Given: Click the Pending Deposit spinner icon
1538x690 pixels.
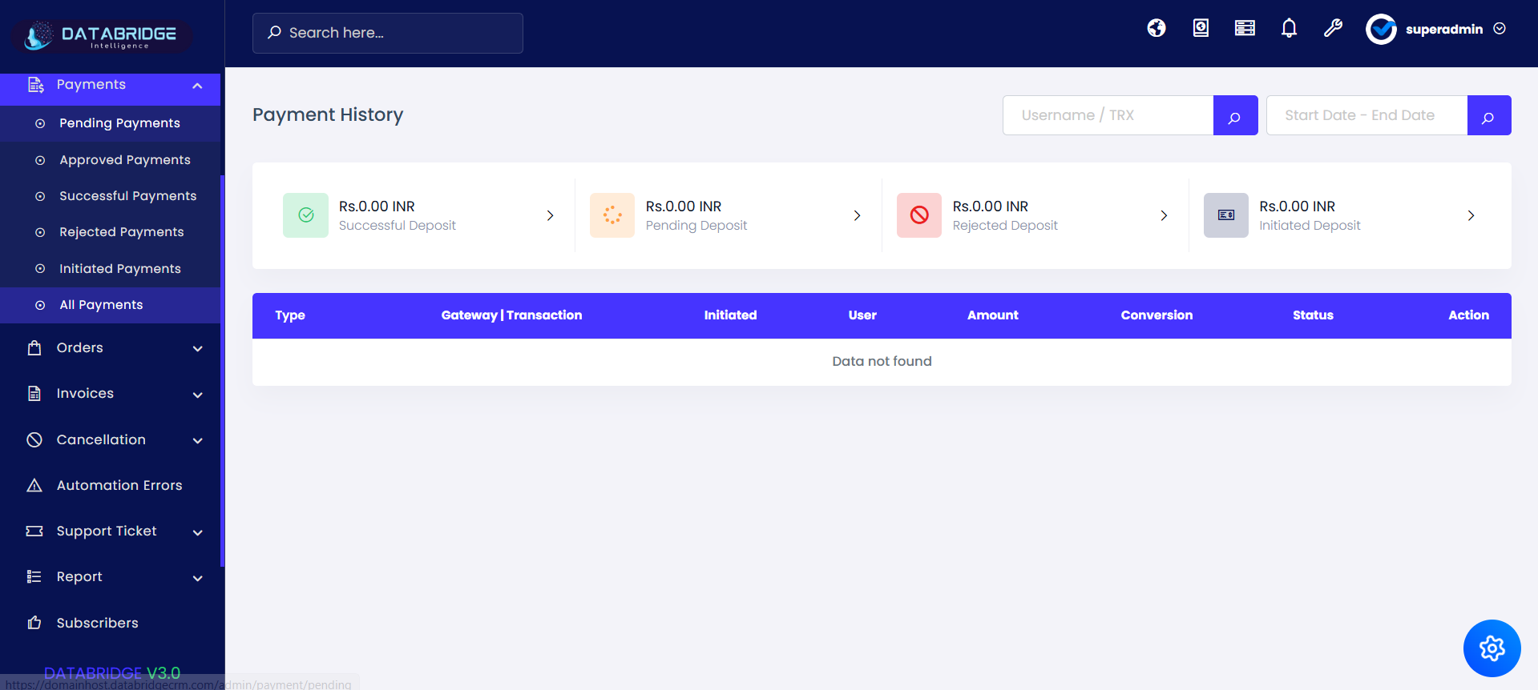Looking at the screenshot, I should tap(612, 215).
